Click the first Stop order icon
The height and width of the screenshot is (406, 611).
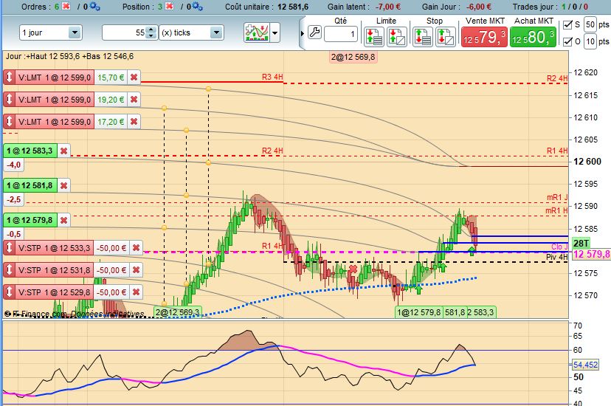click(423, 37)
